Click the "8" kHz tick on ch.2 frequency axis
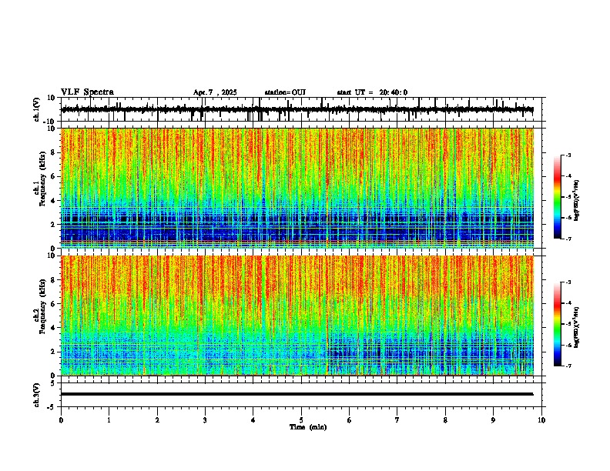Image resolution: width=610 pixels, height=471 pixels. (x=53, y=280)
